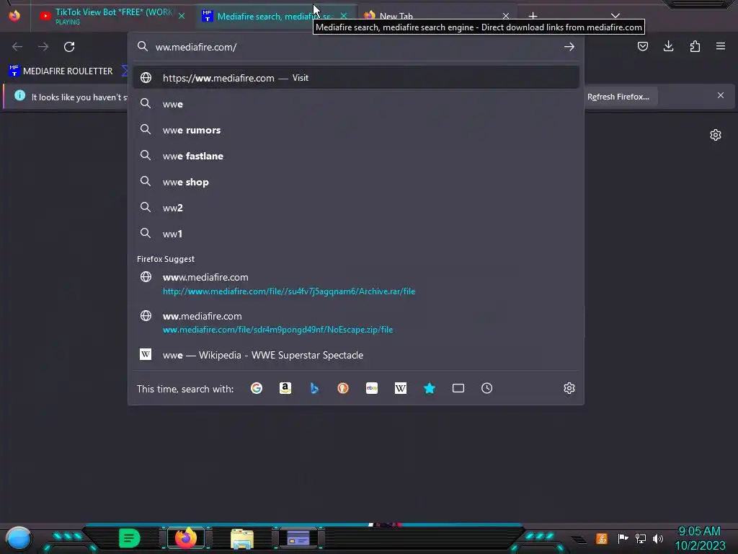Select the 'wwe' search suggestion
This screenshot has height=554, width=738.
pyautogui.click(x=356, y=104)
